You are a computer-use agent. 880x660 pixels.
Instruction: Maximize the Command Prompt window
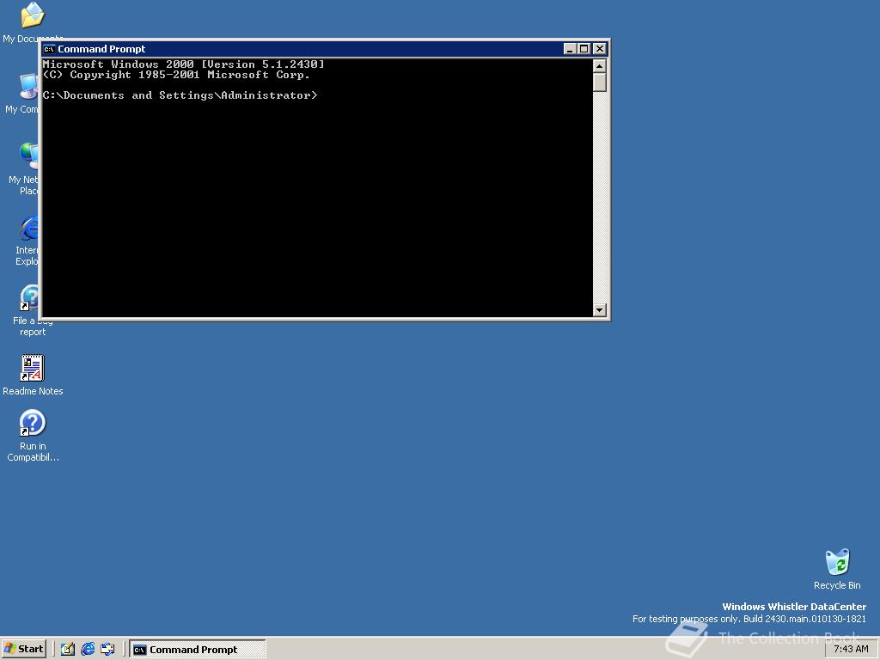click(584, 49)
